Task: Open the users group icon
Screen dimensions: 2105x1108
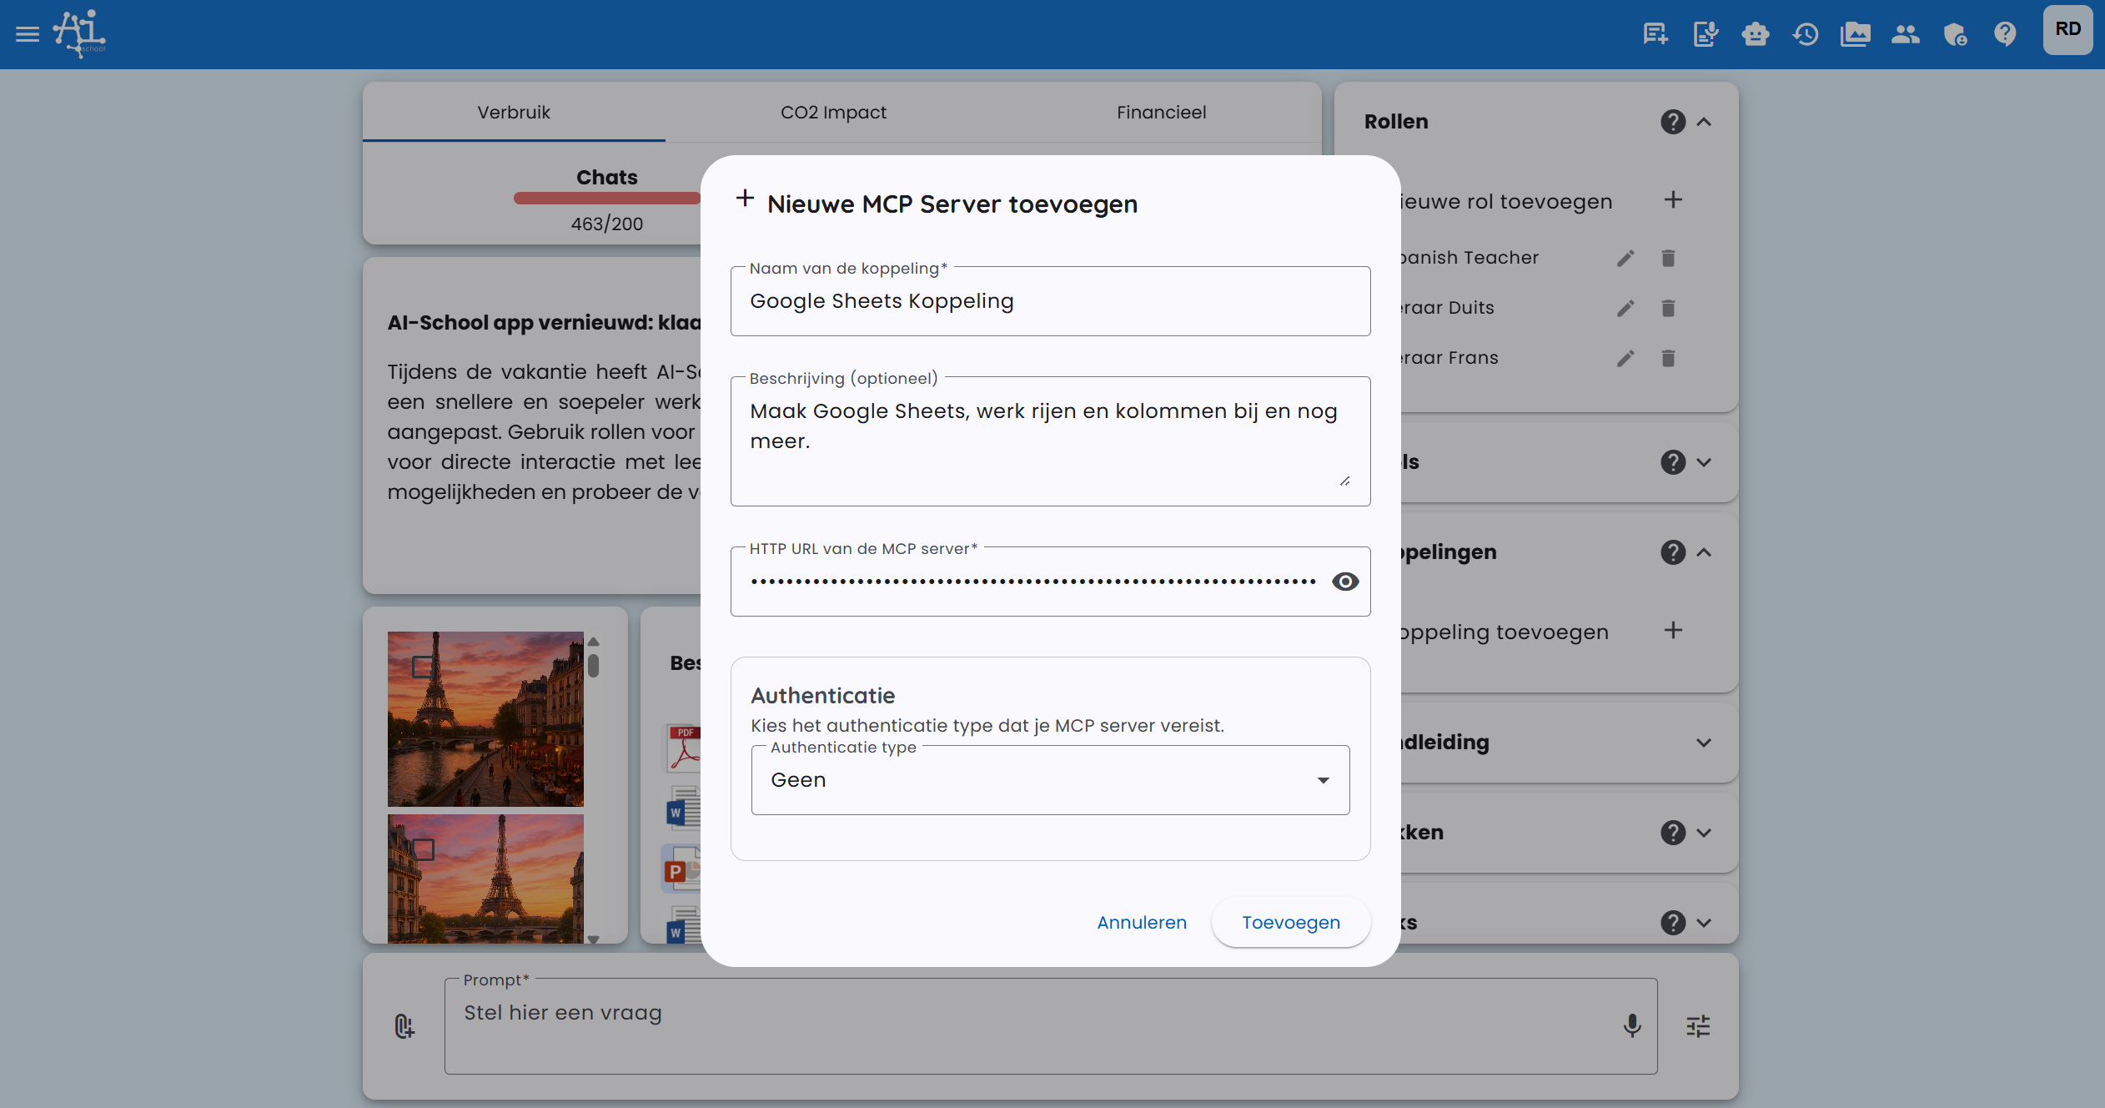Action: [x=1906, y=34]
